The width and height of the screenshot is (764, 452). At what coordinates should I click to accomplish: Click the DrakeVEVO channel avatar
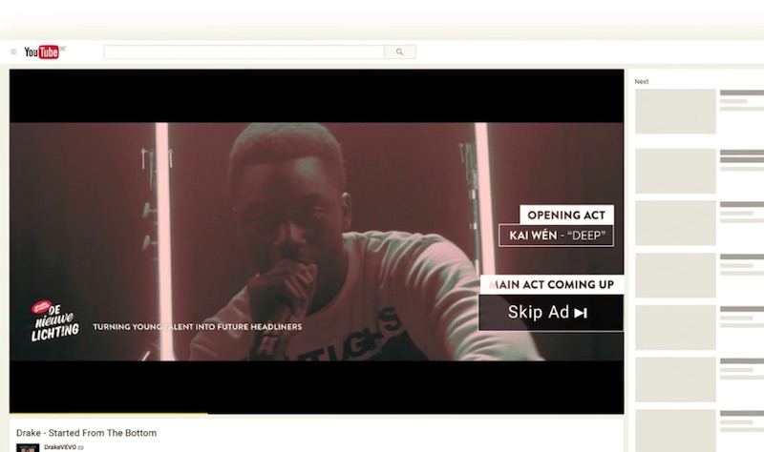click(x=28, y=447)
